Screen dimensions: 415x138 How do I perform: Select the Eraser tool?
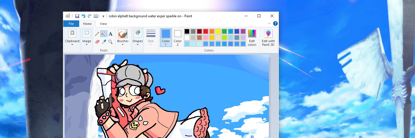(x=97, y=42)
